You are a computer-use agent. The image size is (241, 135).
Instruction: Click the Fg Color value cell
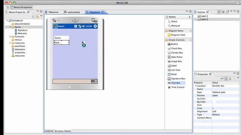226,99
